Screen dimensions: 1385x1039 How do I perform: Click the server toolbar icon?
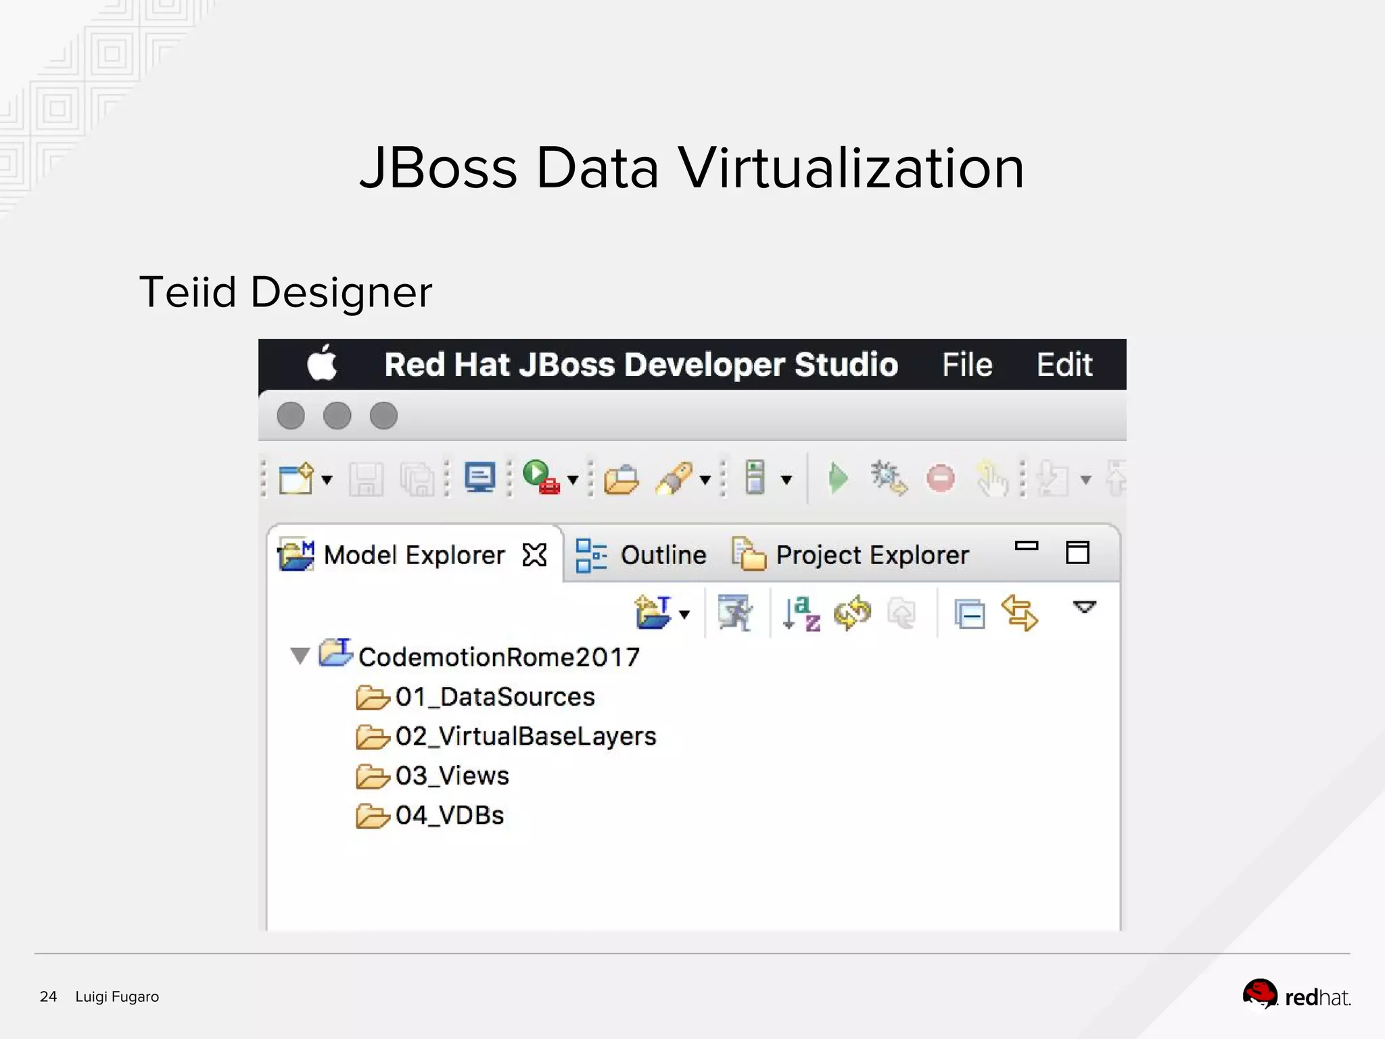[755, 477]
